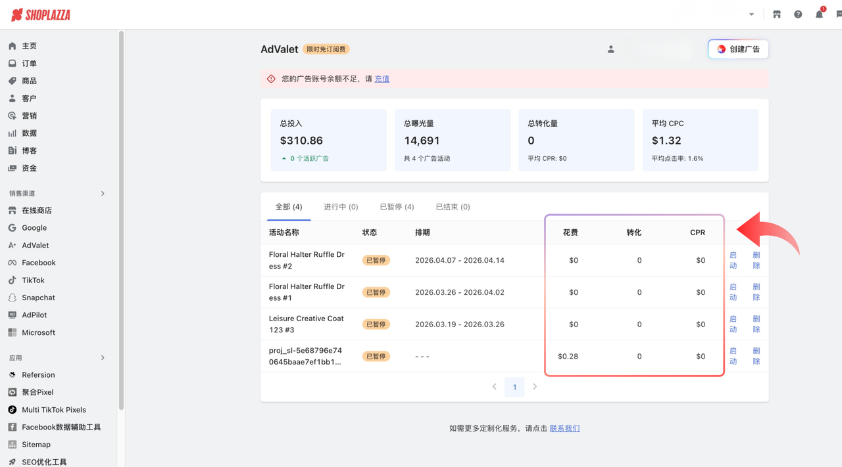Open the 充值 link in the balance warning
This screenshot has height=467, width=842.
[x=382, y=78]
